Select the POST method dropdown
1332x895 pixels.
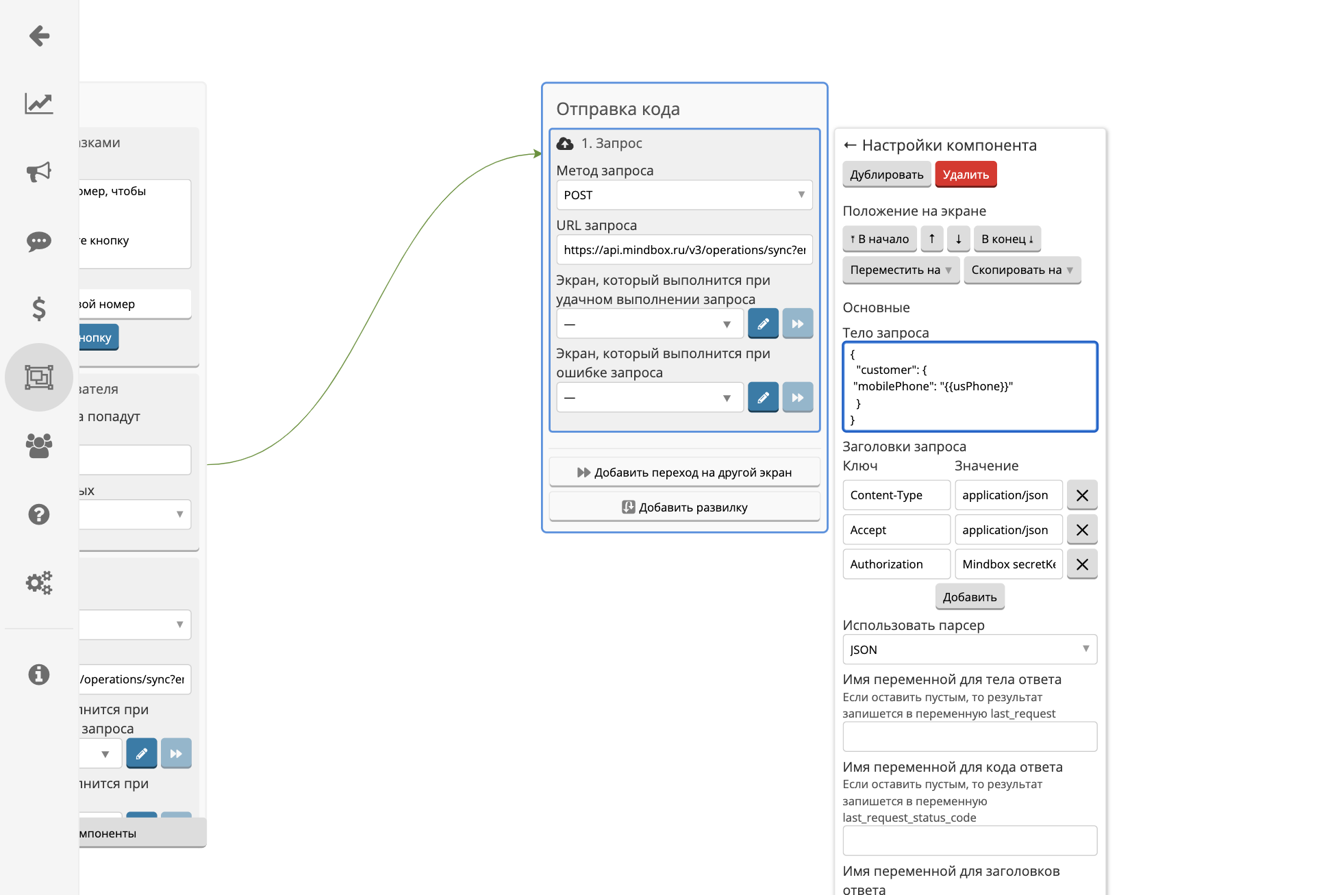684,194
